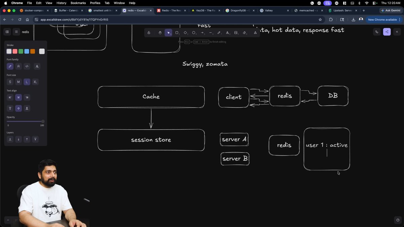Choose the normal font family

(19, 66)
